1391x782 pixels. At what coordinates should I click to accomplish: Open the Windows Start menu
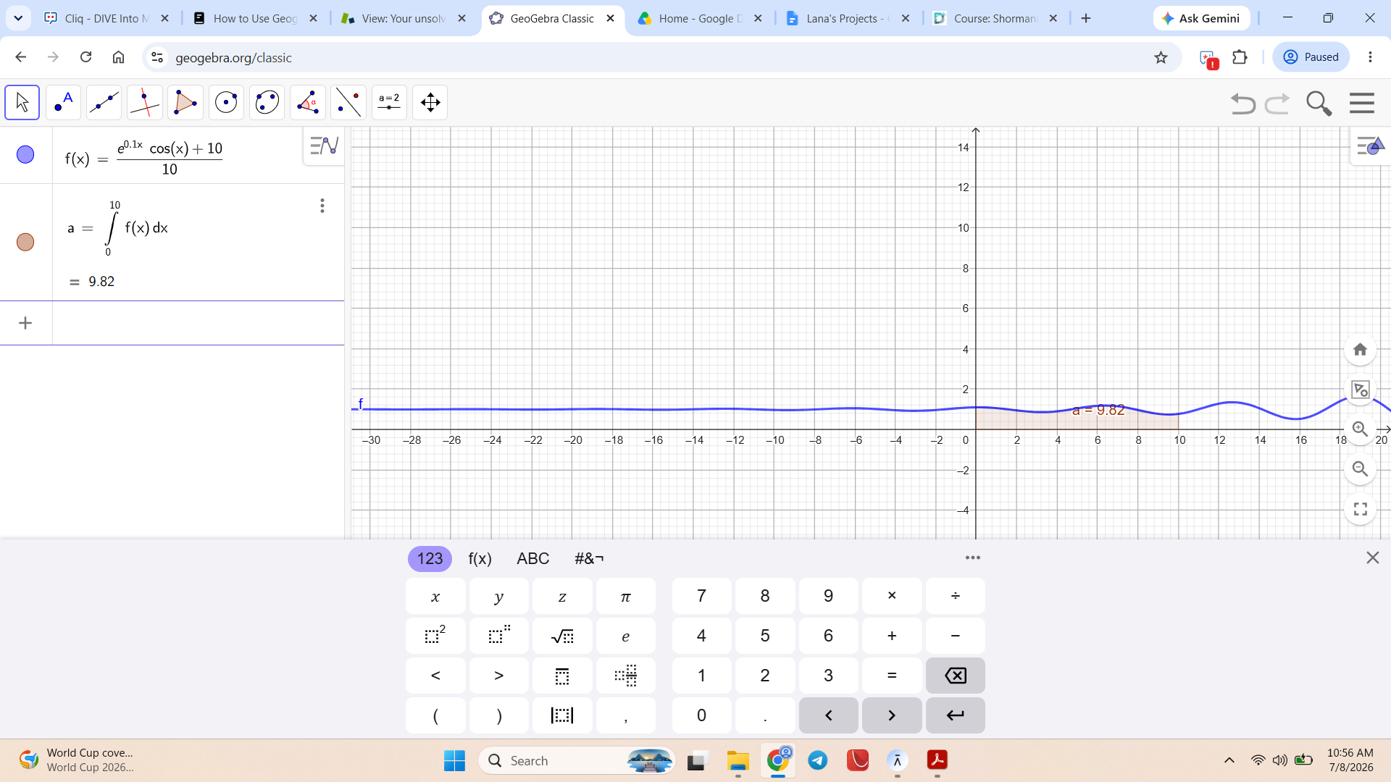pos(454,761)
